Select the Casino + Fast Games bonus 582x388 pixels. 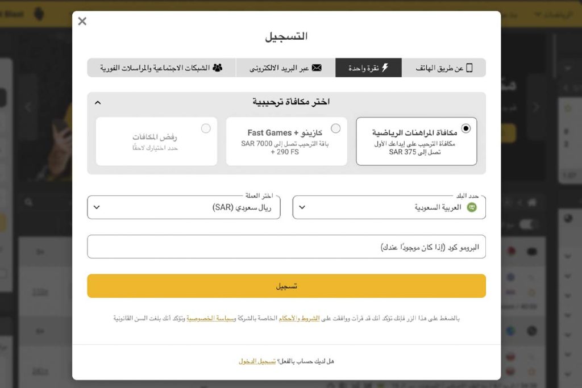pos(336,128)
